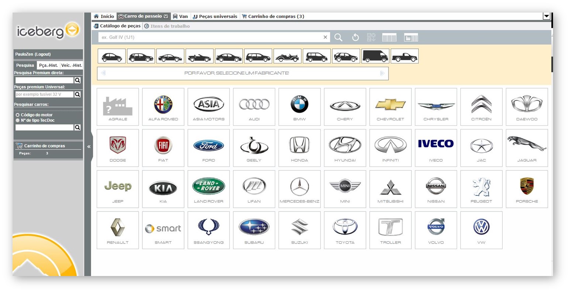Choose the Audi manufacturer tile
Screen dimensions: 570x293
(254, 107)
